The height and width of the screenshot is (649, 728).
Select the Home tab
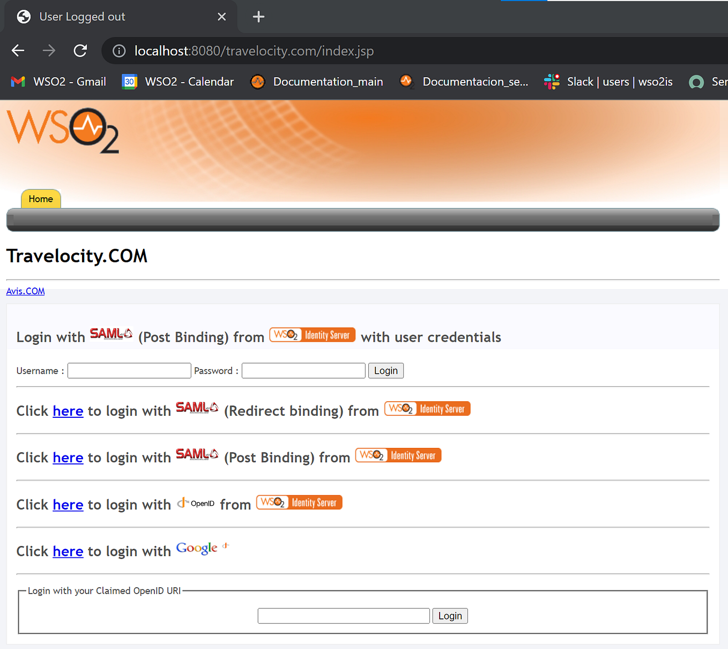[41, 199]
